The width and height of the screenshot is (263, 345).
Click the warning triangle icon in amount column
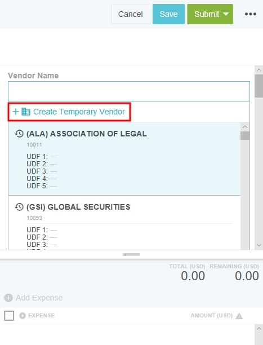pyautogui.click(x=239, y=316)
